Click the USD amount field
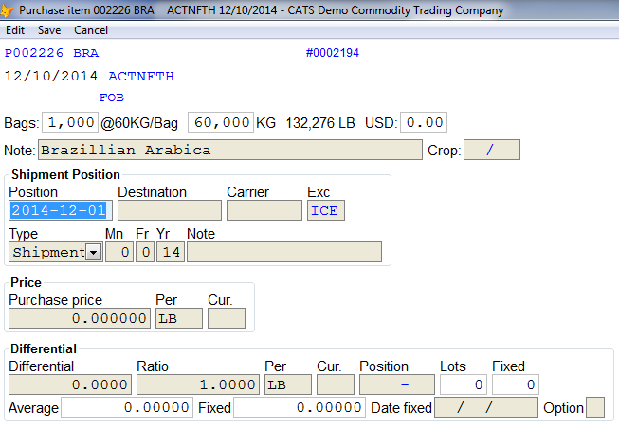This screenshot has width=619, height=428. [x=424, y=122]
